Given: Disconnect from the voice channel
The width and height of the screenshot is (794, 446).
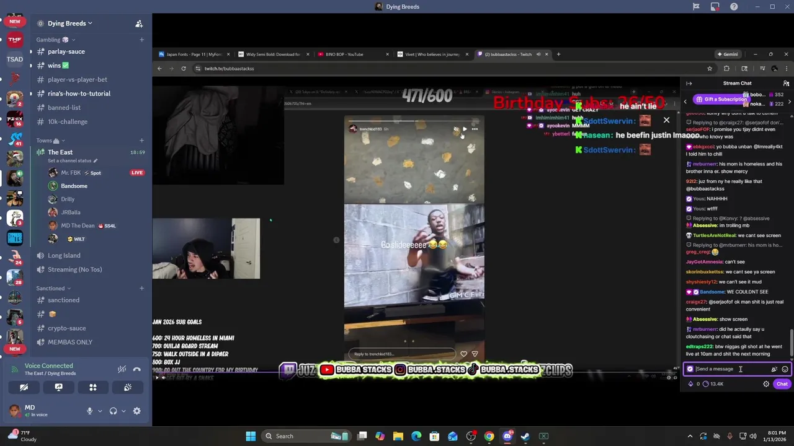Looking at the screenshot, I should click(x=137, y=369).
